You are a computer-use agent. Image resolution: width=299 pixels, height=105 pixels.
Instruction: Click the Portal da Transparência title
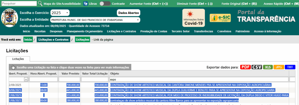(x=266, y=16)
